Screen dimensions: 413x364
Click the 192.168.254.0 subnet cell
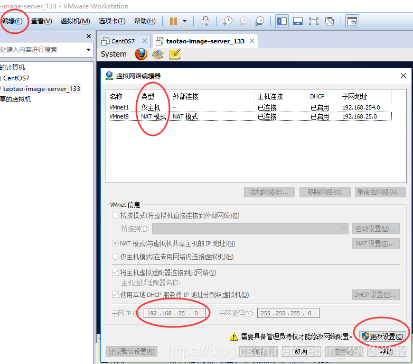point(361,107)
